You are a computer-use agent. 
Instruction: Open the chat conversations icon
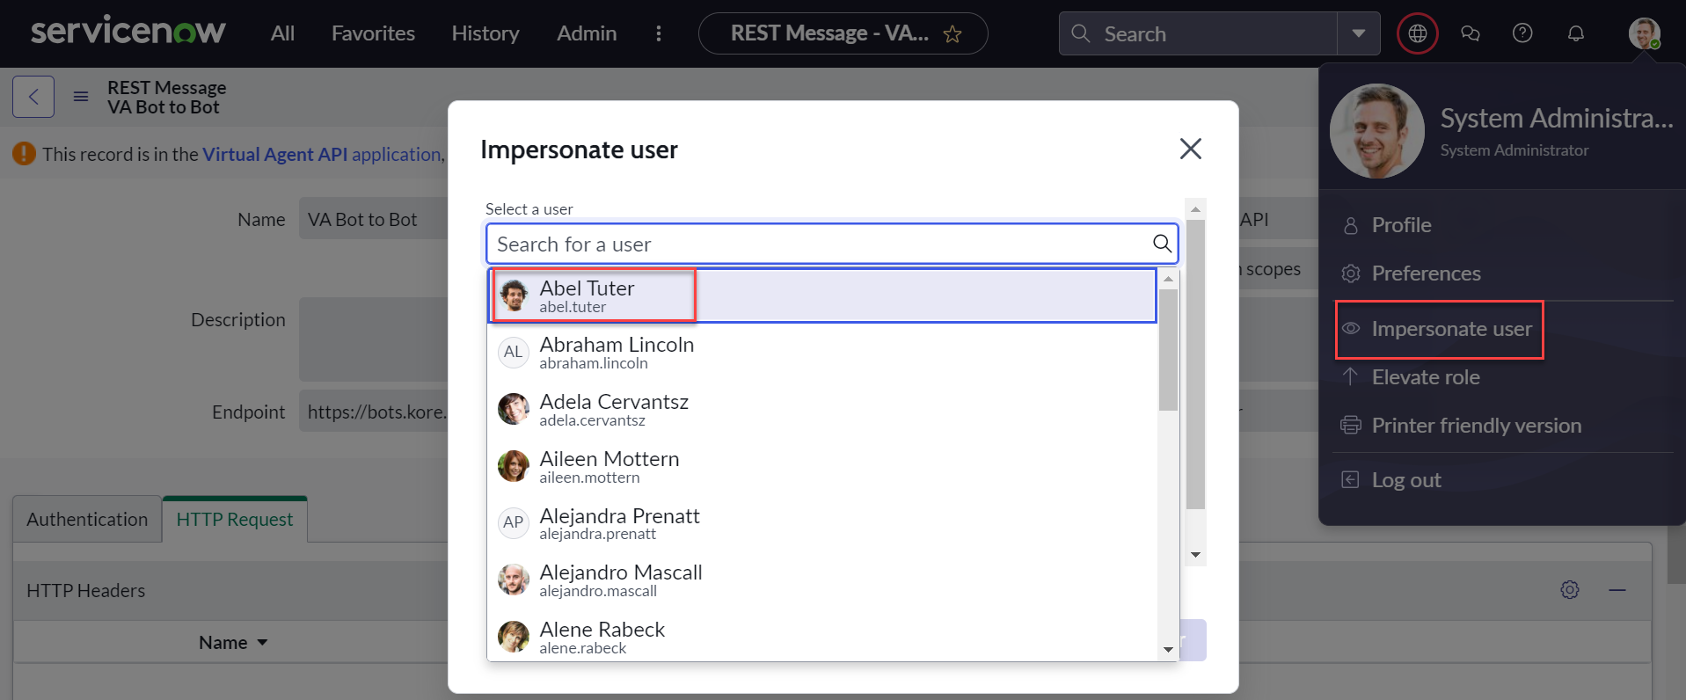coord(1470,34)
